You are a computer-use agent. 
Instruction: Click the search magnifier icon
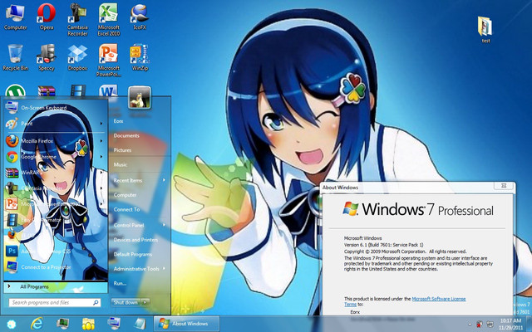pos(96,302)
